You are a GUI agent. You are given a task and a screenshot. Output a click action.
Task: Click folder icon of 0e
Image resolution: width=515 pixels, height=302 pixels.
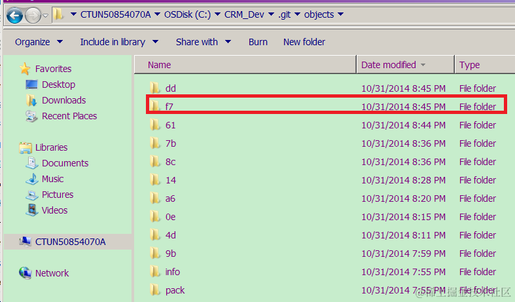(154, 217)
